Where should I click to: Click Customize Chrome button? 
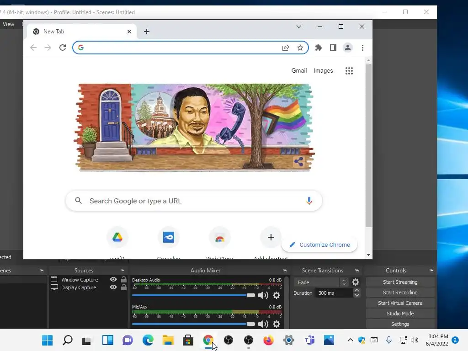[x=319, y=245]
